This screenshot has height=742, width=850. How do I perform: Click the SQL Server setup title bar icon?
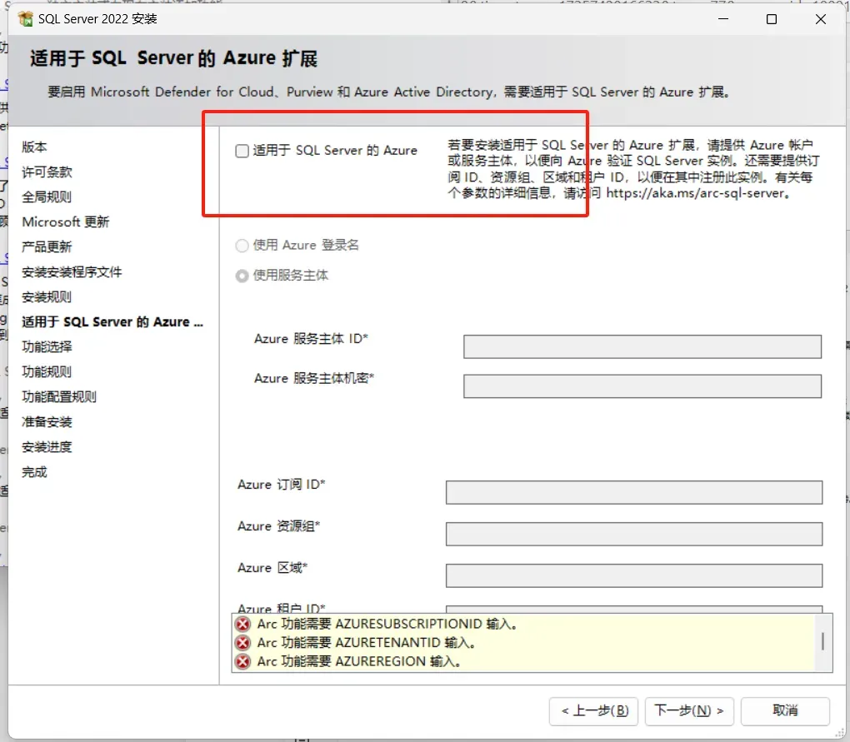click(26, 19)
